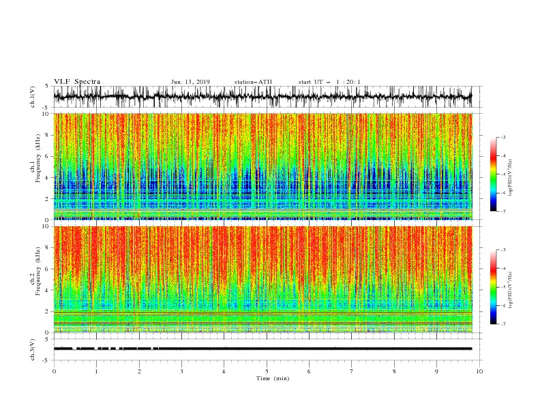
Task: Click the 'Time (min)' axis title
Action: coord(273,378)
